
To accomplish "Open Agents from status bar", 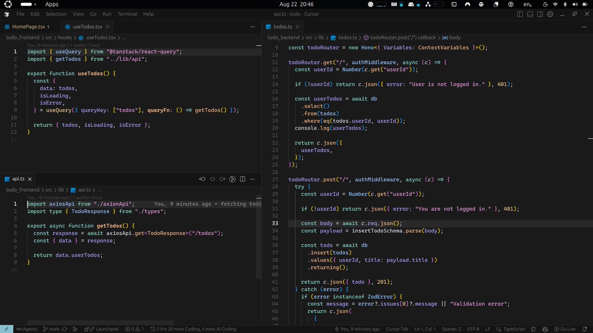I will (x=27, y=329).
